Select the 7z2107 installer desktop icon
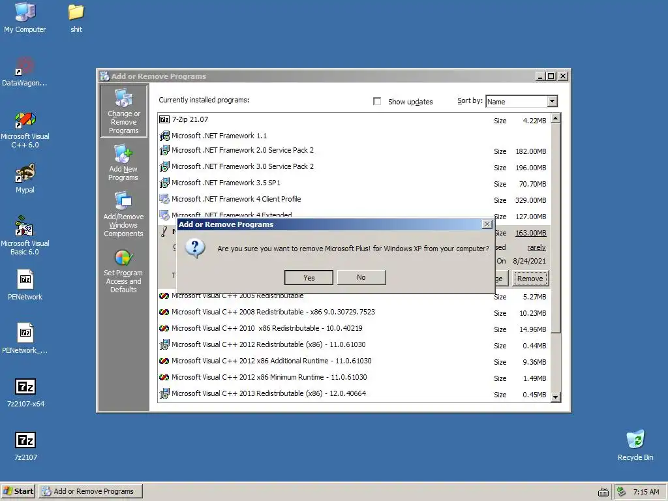Viewport: 668px width, 501px height. (25, 446)
